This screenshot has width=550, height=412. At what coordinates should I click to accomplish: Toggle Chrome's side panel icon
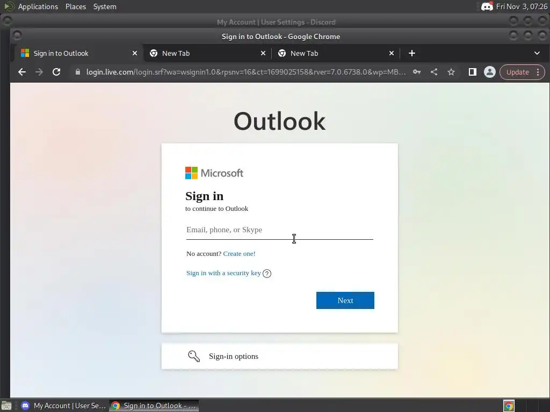[x=473, y=72]
